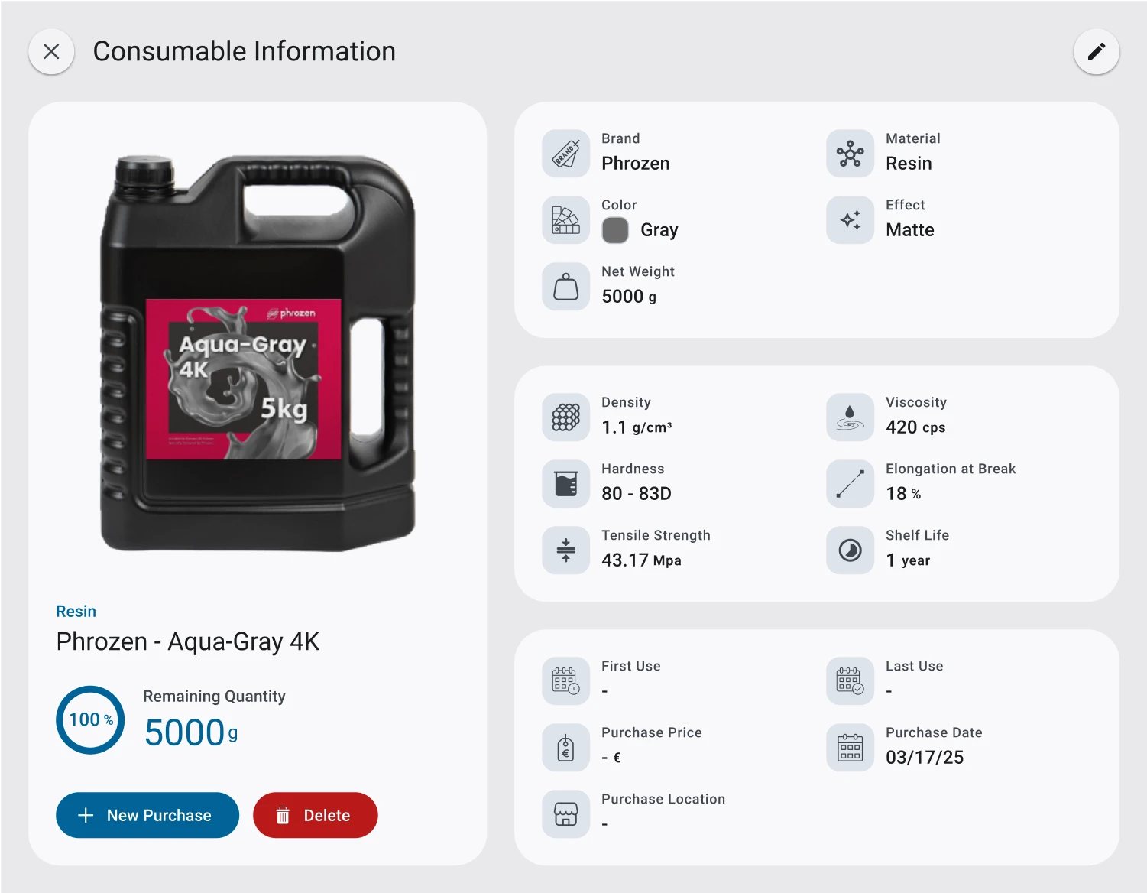Click the Aqua-Gray 4K resin bottle image
This screenshot has width=1147, height=893.
click(x=258, y=353)
